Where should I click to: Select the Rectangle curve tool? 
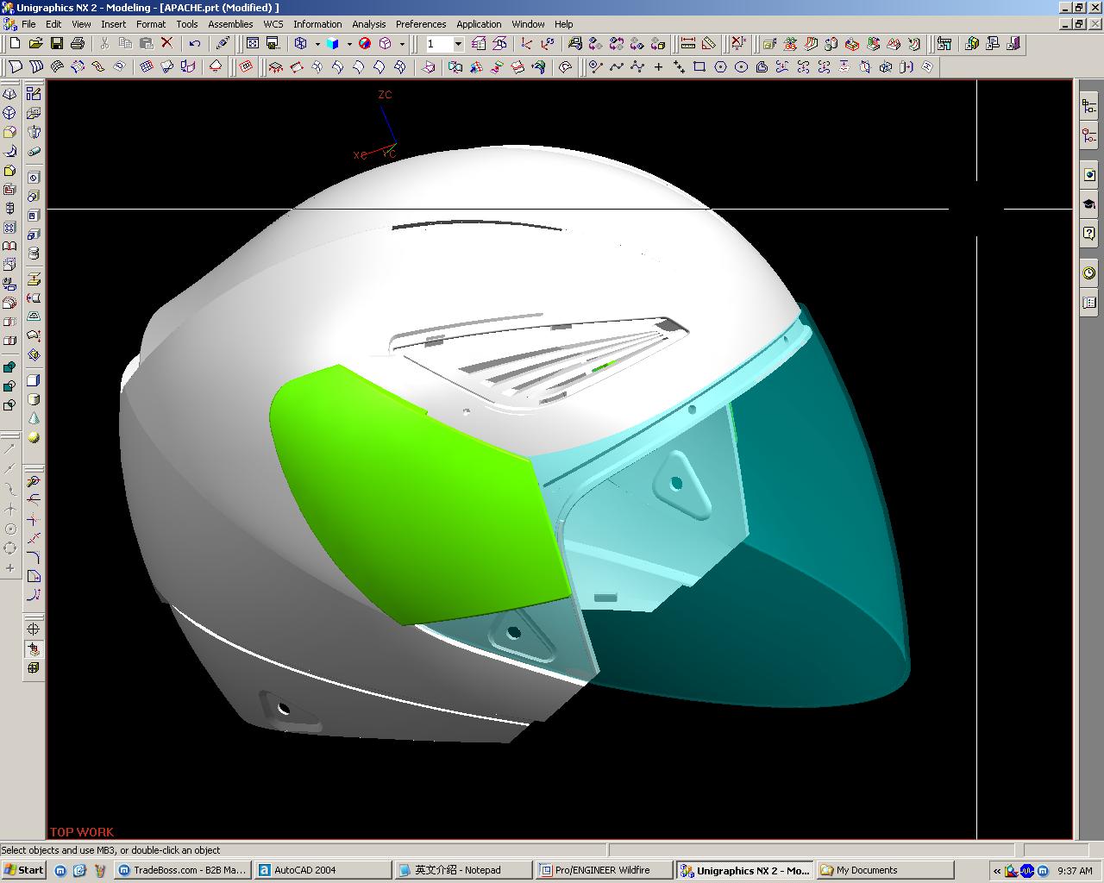click(x=699, y=66)
